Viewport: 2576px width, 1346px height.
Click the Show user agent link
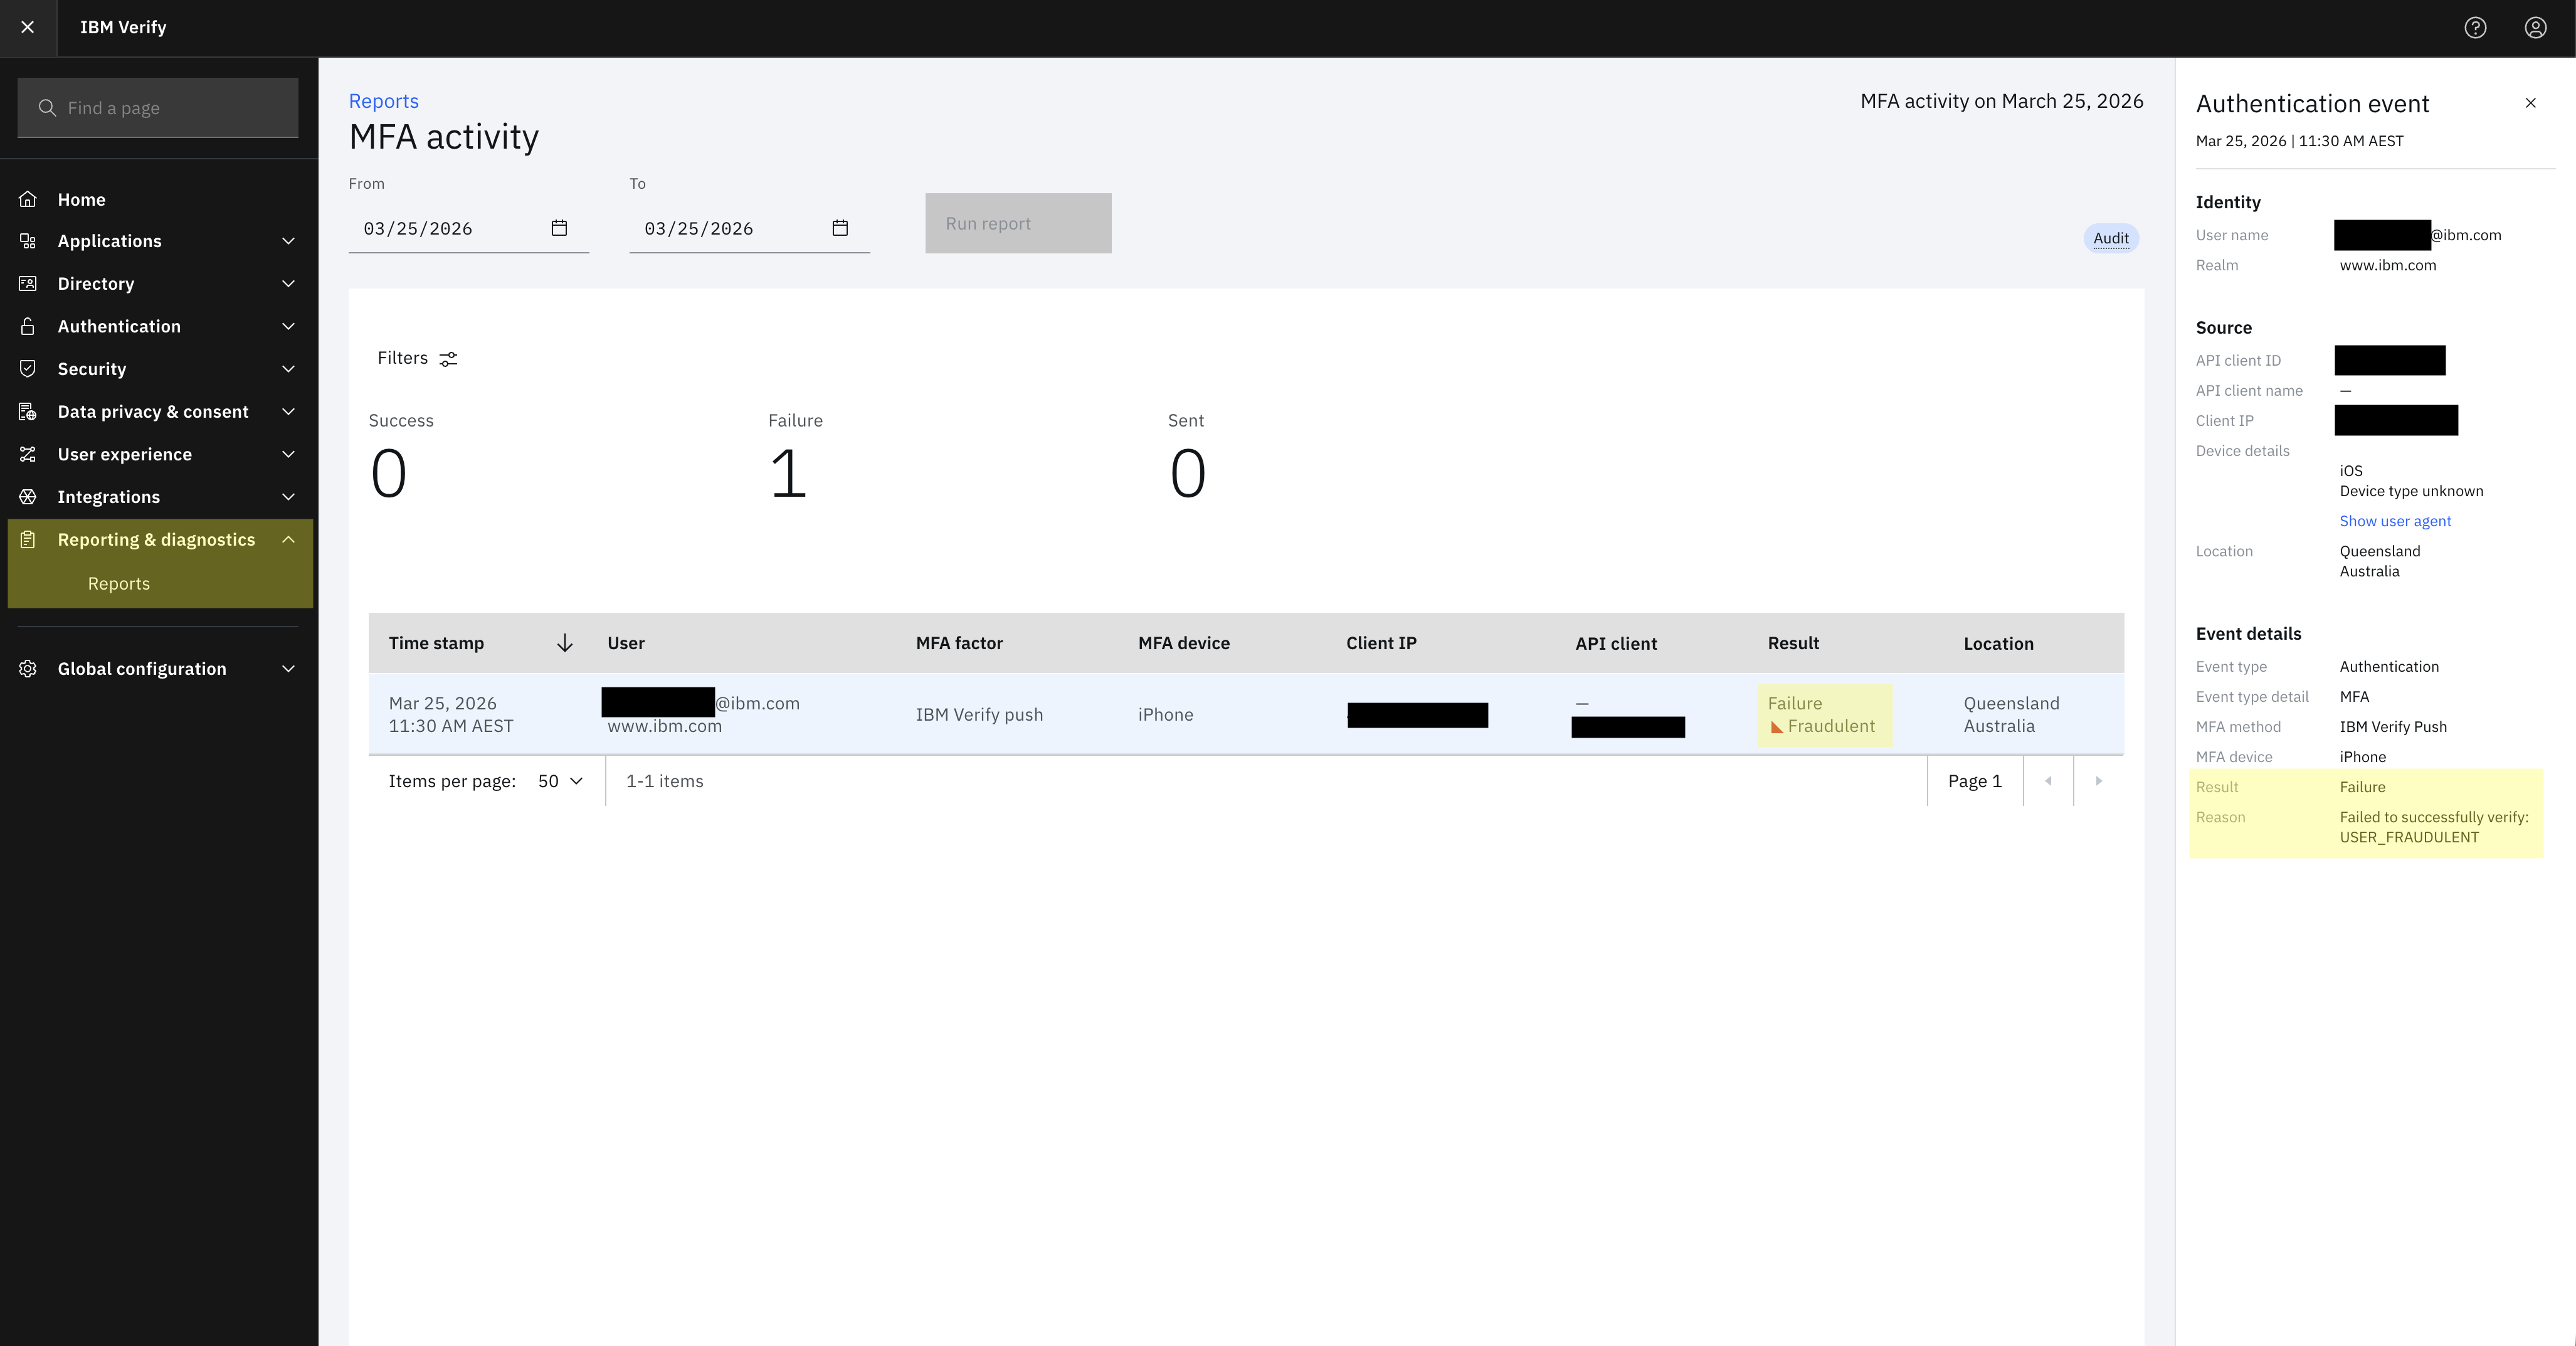(2395, 521)
